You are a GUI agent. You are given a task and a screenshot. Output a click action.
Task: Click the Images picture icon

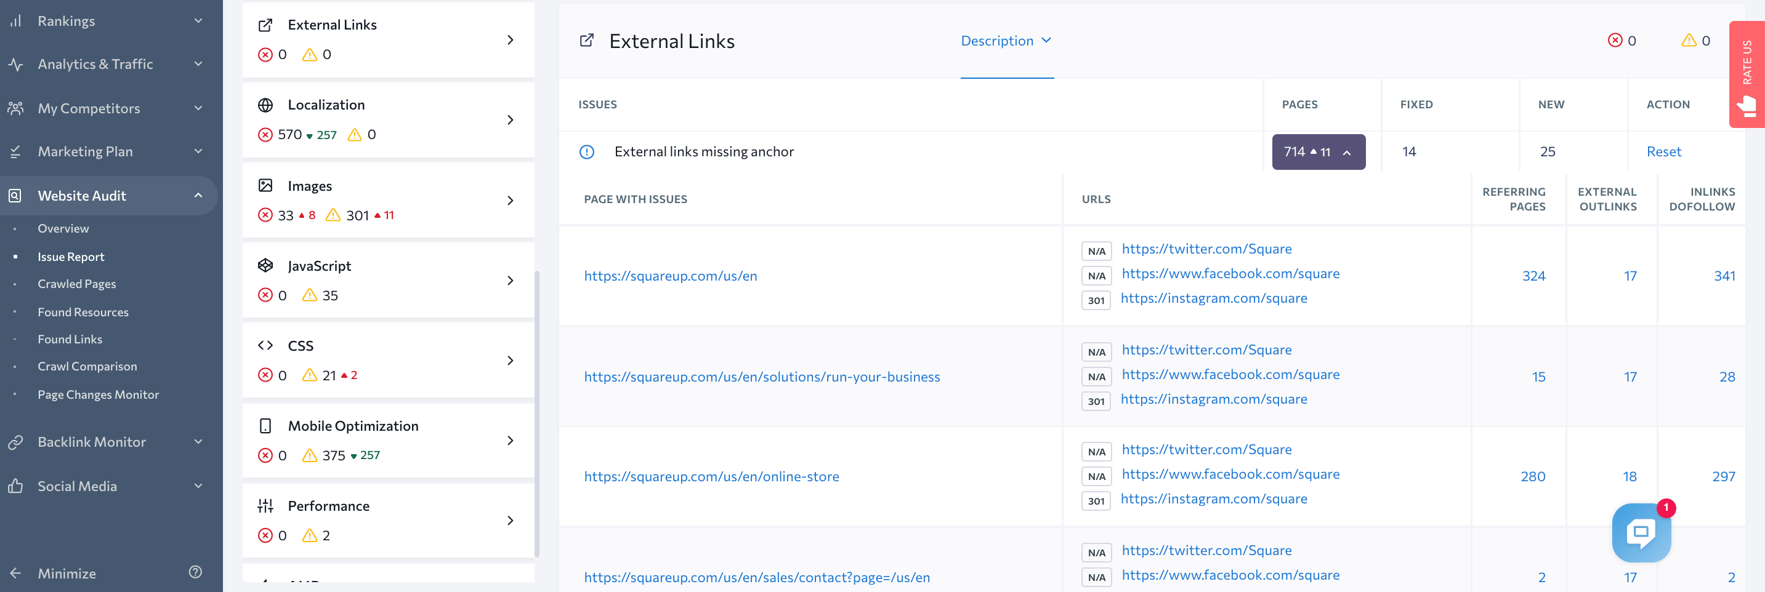coord(265,185)
